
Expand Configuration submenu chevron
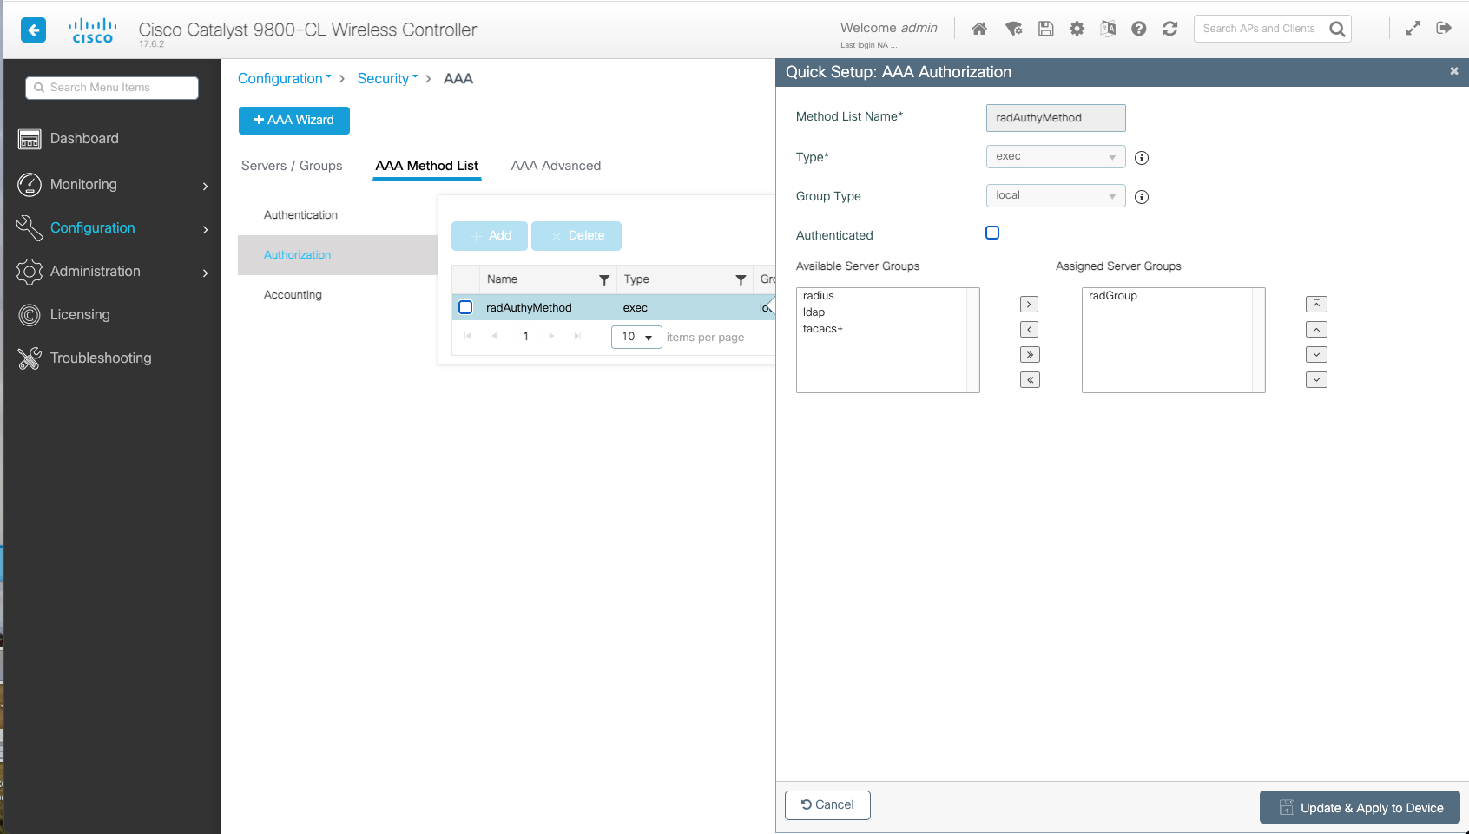pyautogui.click(x=206, y=229)
